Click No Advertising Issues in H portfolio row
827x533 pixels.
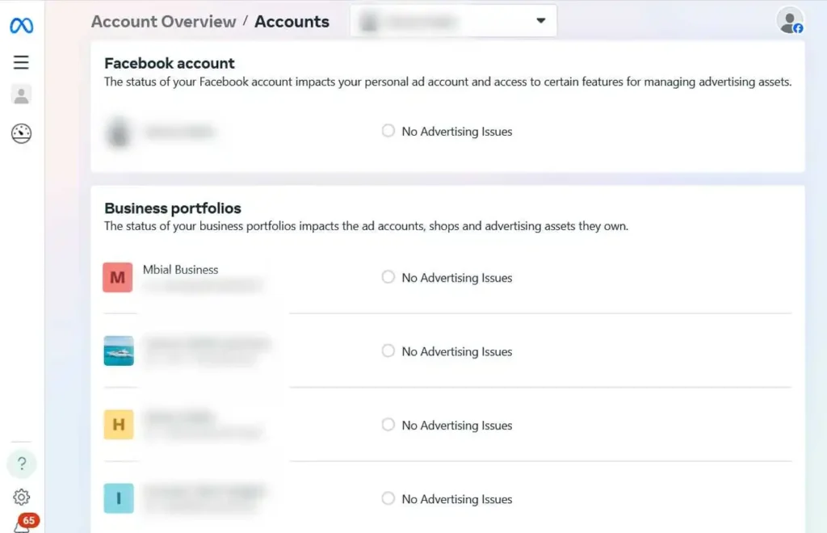tap(457, 426)
